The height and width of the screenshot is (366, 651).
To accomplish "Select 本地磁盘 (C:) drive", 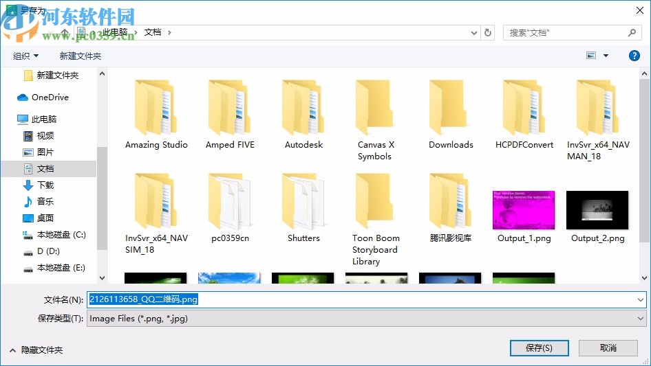I will (54, 235).
